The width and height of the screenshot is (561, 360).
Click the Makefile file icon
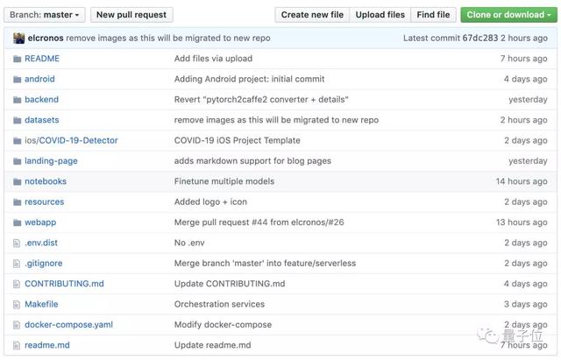click(17, 304)
